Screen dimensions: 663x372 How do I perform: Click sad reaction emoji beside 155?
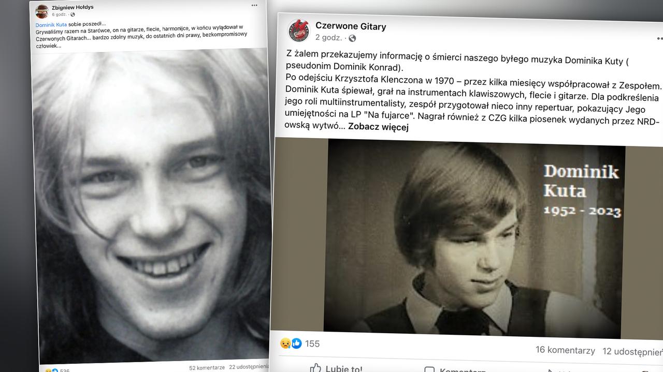pyautogui.click(x=285, y=343)
